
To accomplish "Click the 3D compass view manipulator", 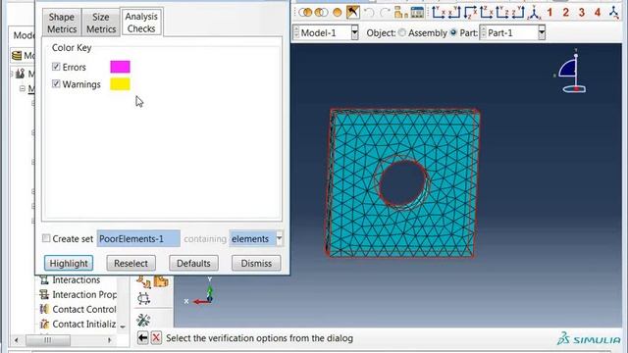I will click(571, 72).
